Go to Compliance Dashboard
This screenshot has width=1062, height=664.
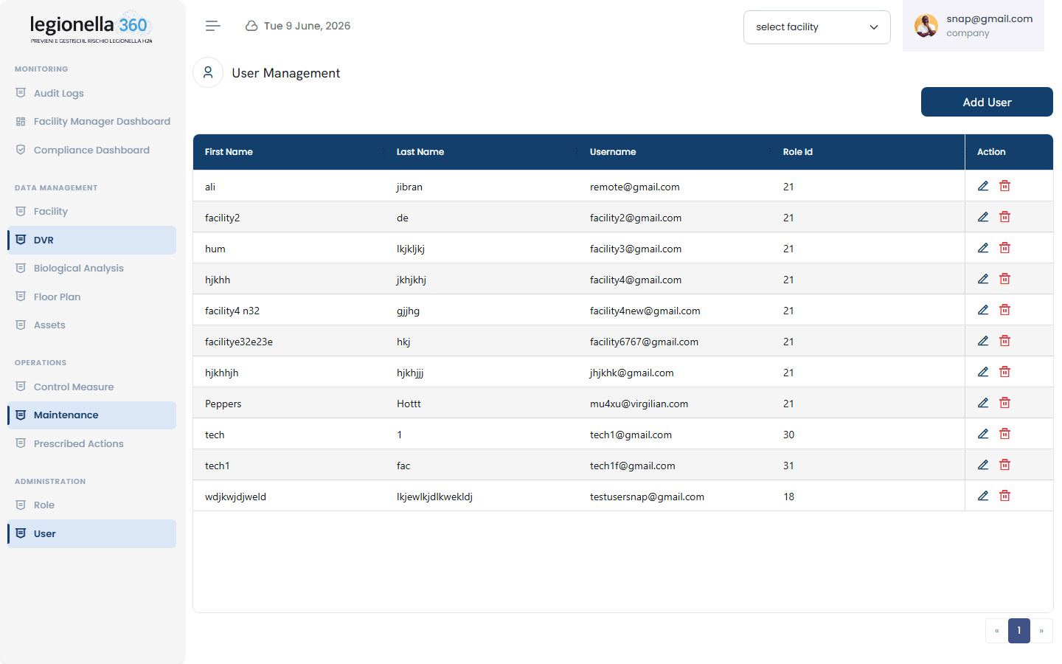click(91, 150)
